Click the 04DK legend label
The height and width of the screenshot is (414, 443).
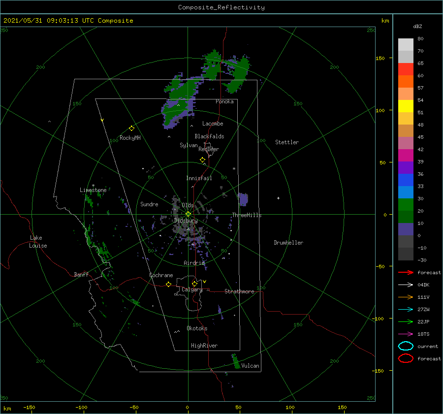[x=423, y=285]
